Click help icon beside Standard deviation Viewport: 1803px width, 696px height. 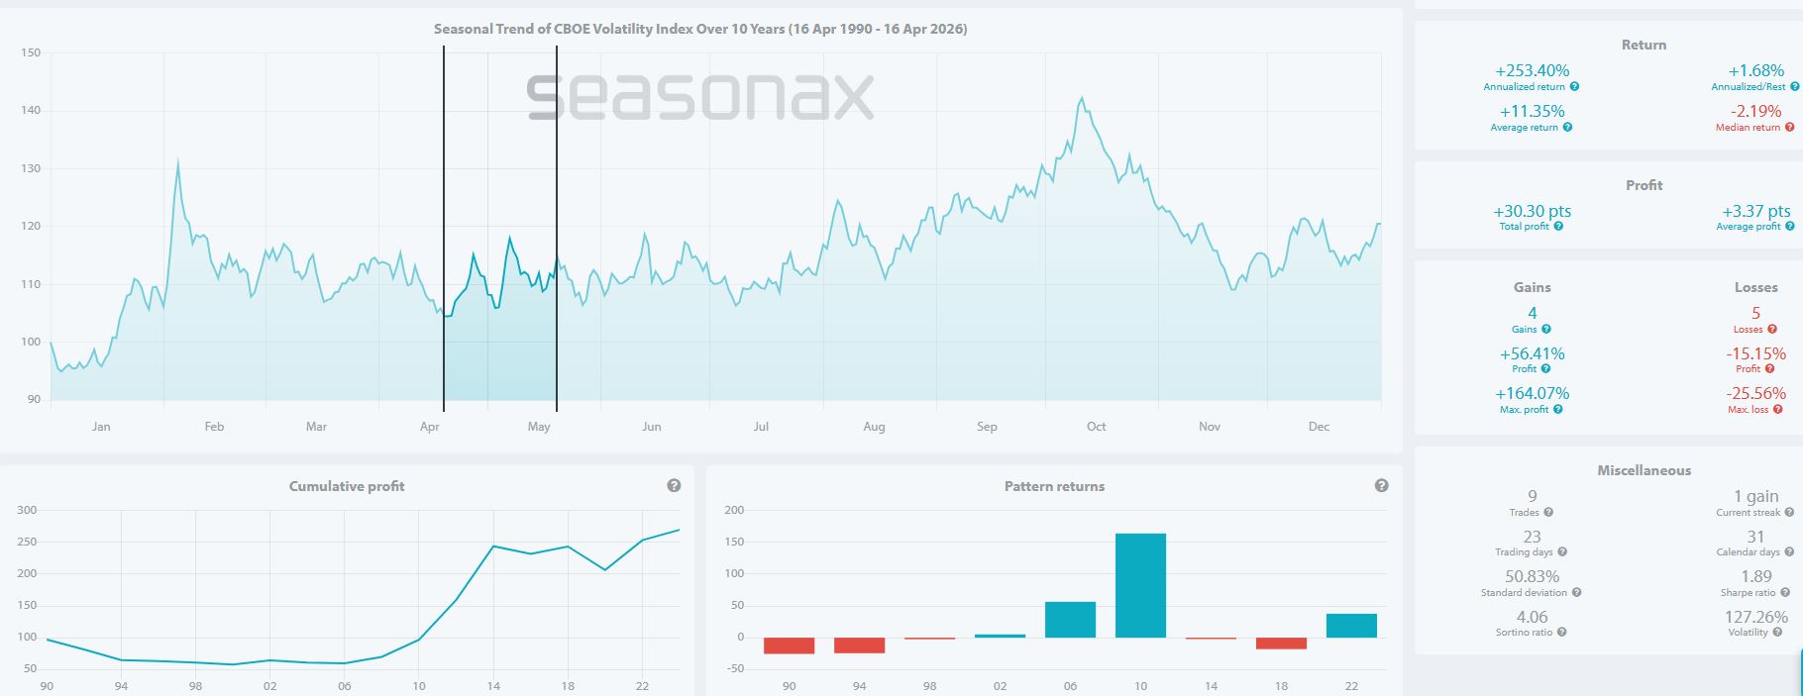click(x=1576, y=593)
